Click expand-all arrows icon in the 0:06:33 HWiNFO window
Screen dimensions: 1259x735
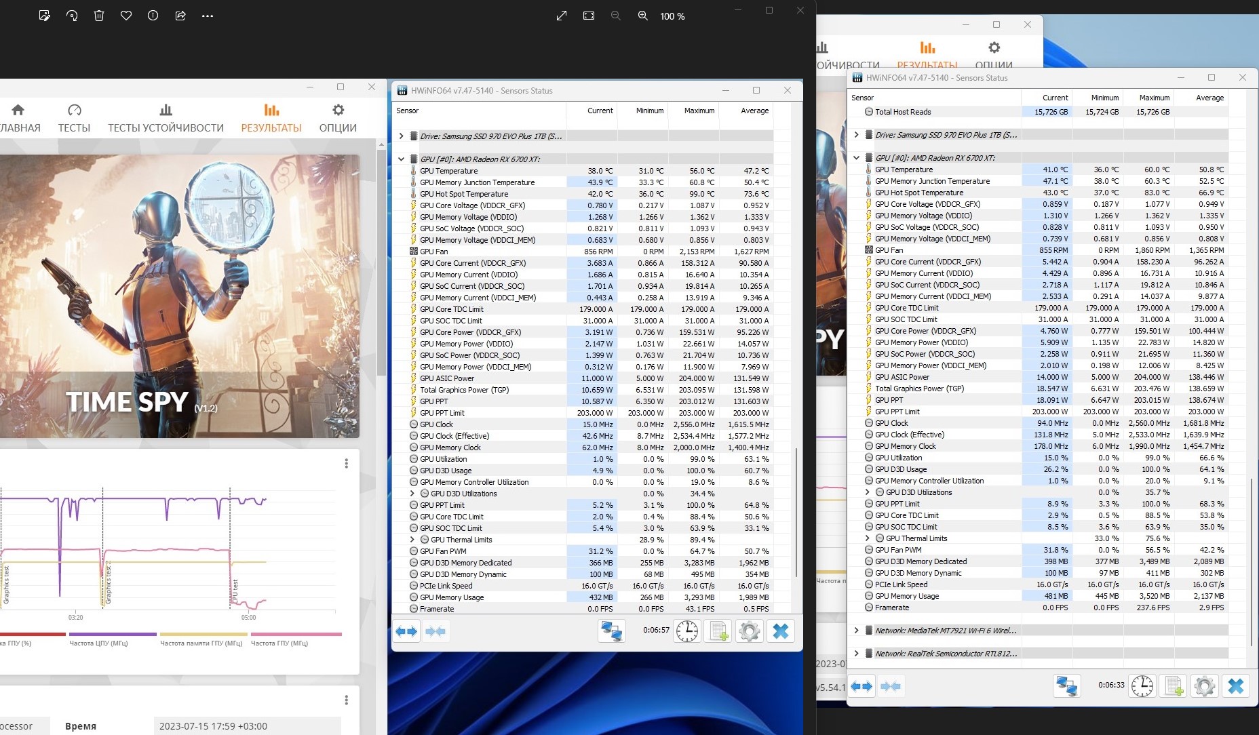(861, 686)
